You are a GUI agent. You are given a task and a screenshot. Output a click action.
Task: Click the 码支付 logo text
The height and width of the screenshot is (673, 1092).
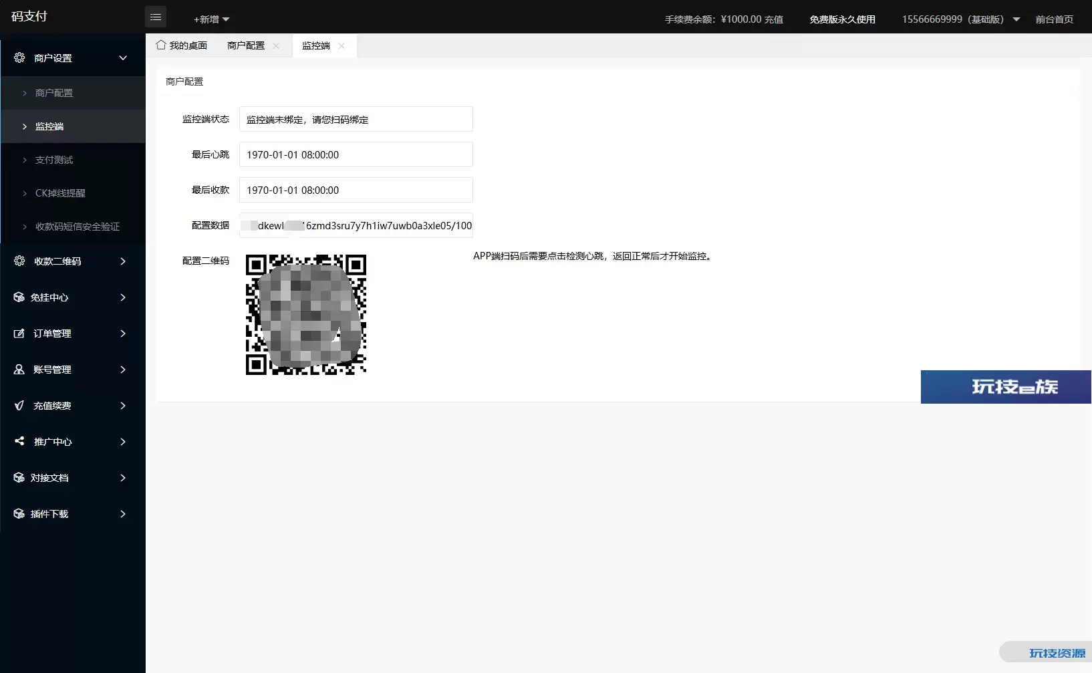(29, 17)
